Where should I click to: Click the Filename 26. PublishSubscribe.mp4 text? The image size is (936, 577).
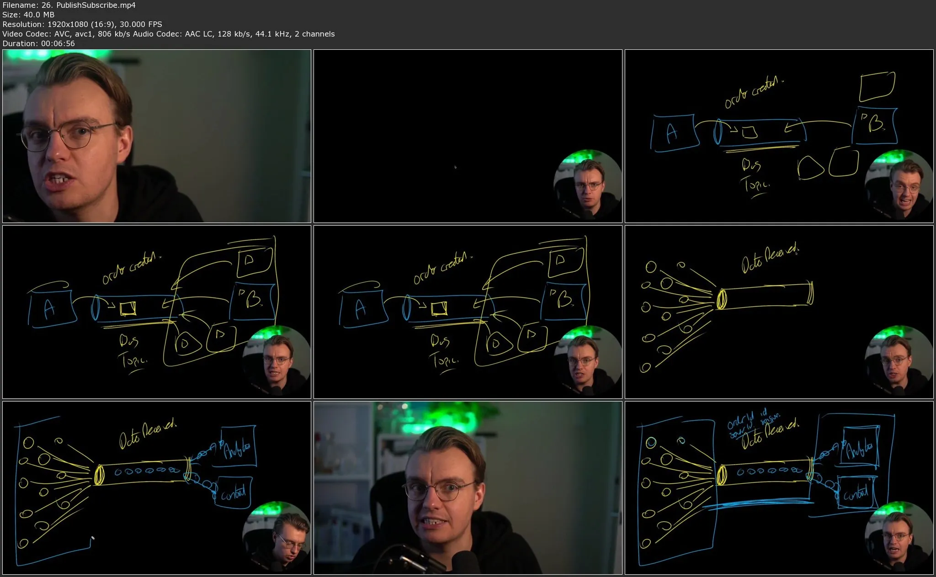(x=69, y=5)
